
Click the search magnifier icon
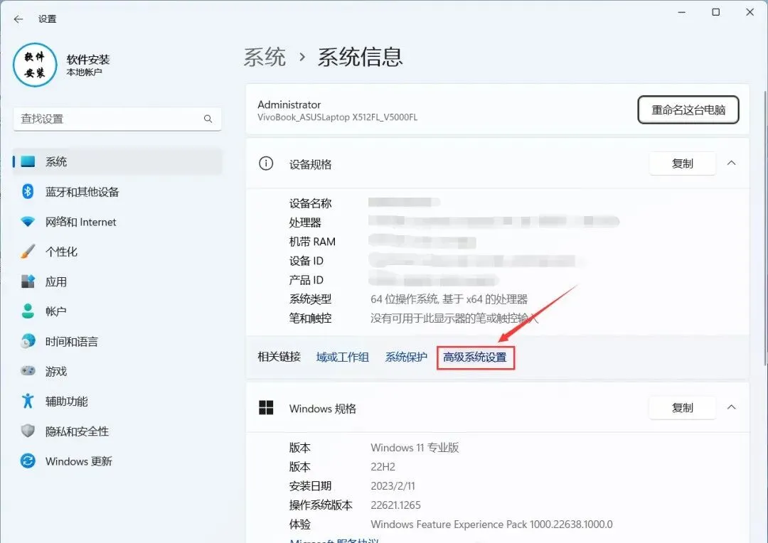[208, 119]
